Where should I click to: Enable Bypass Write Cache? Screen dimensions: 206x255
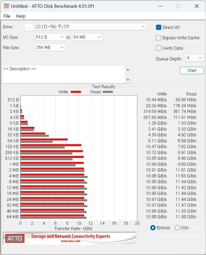(x=159, y=38)
